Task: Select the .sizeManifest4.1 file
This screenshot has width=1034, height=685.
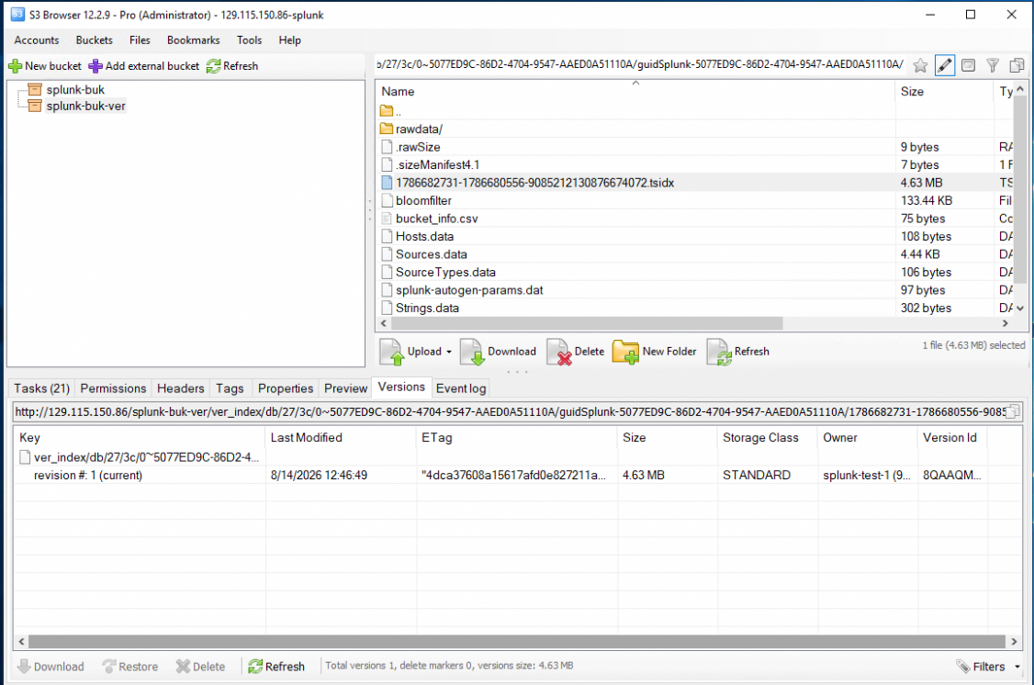Action: (x=430, y=164)
